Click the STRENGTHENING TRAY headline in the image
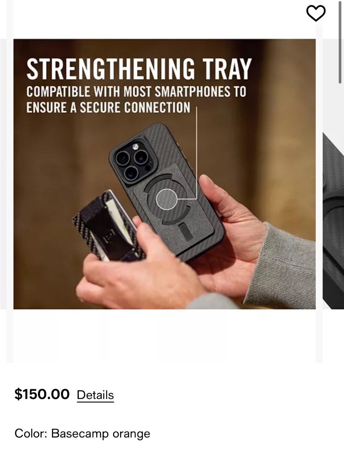The height and width of the screenshot is (459, 344). click(139, 69)
